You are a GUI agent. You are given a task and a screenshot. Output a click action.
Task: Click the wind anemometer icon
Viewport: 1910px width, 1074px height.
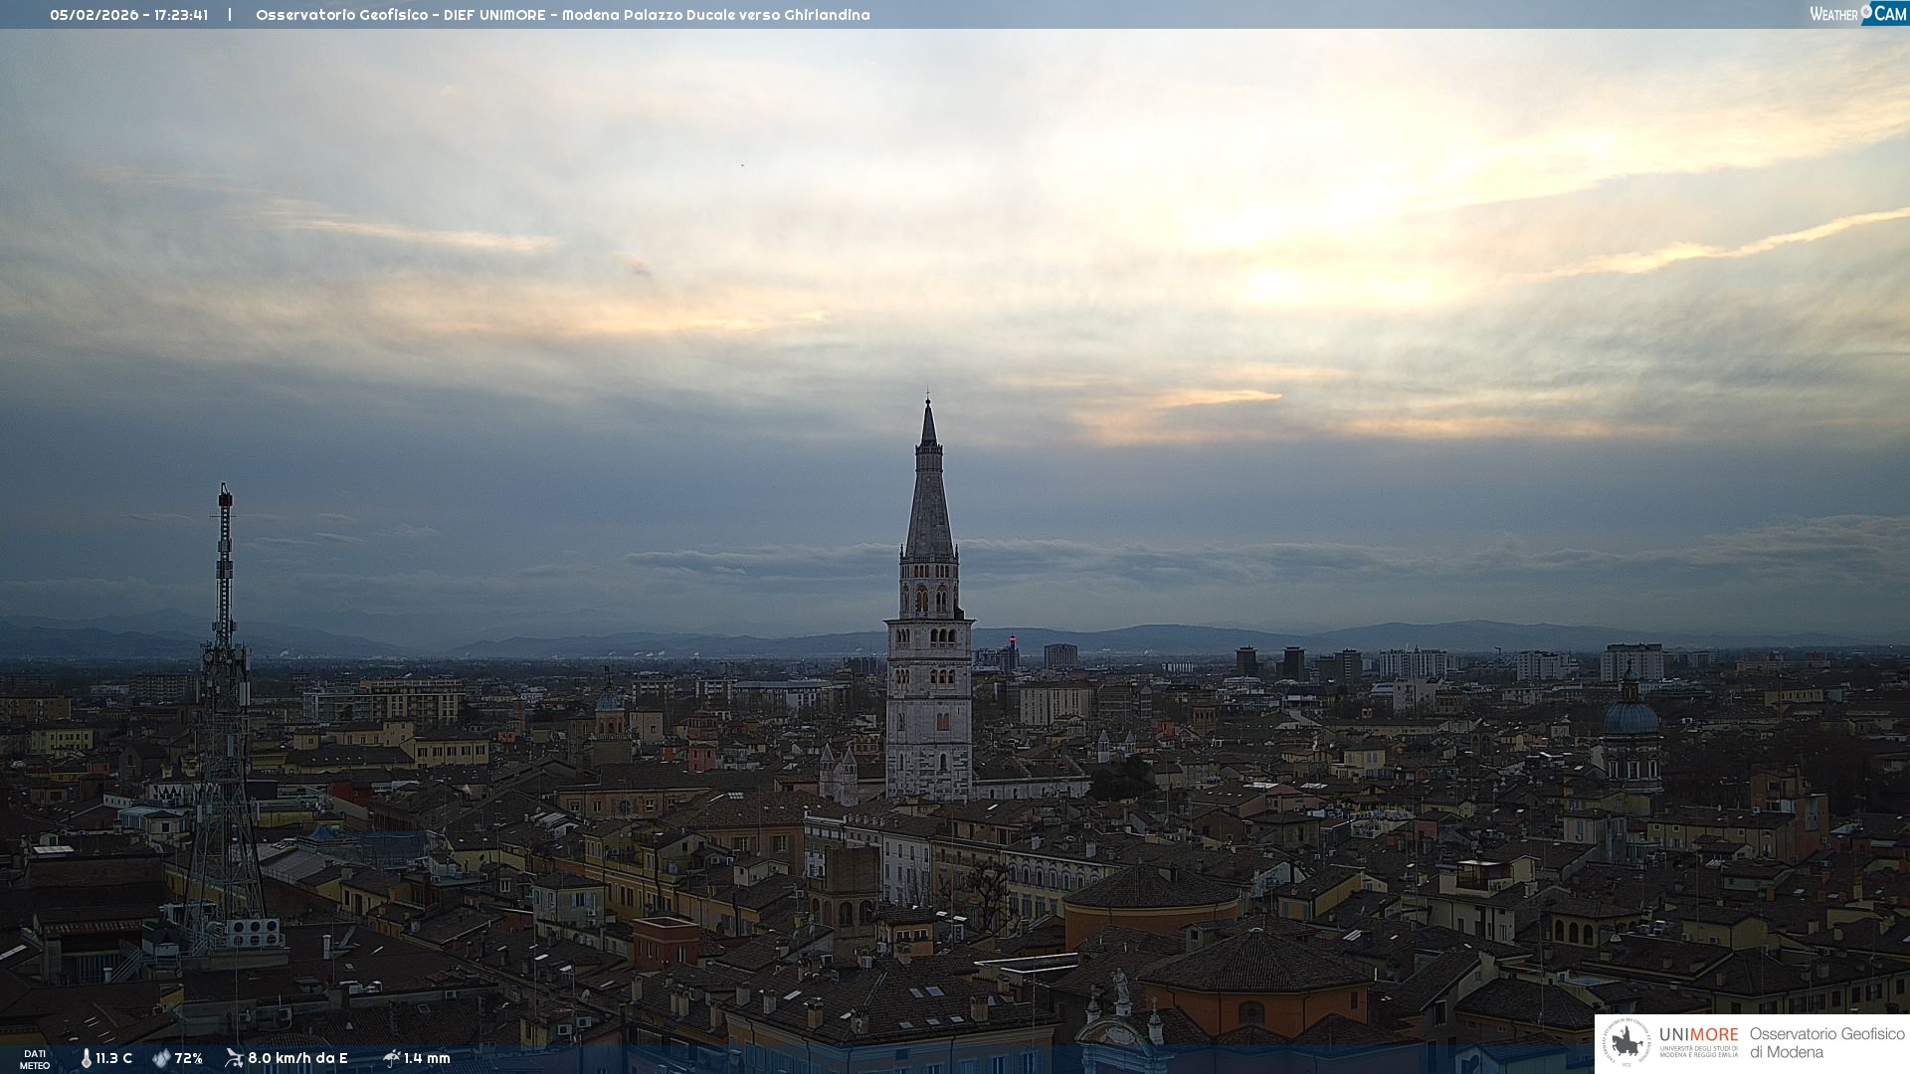click(x=234, y=1058)
